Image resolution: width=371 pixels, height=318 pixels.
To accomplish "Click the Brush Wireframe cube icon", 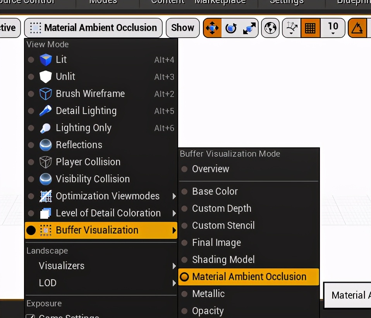I will click(x=46, y=93).
